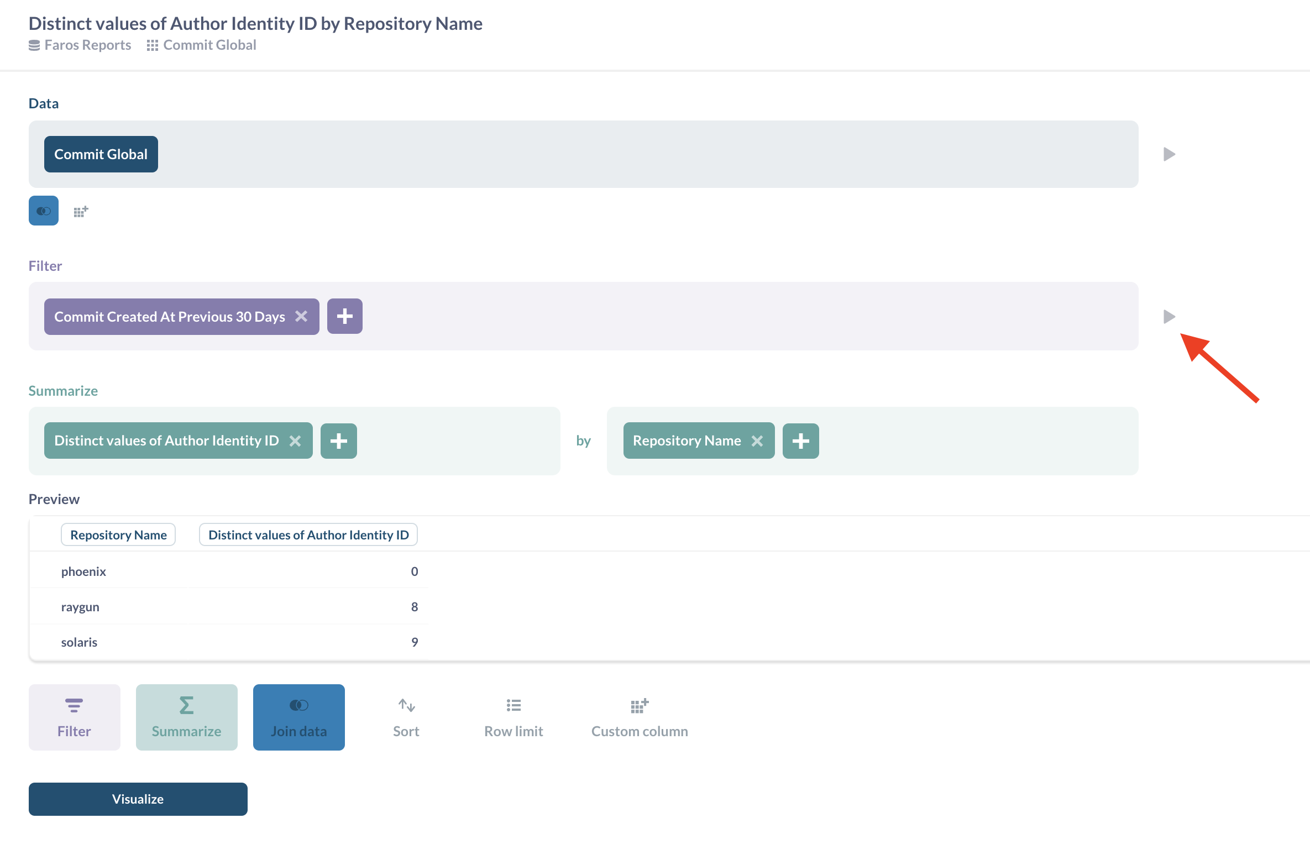Click the custom column icon below Data block
1310x860 pixels.
pos(81,211)
